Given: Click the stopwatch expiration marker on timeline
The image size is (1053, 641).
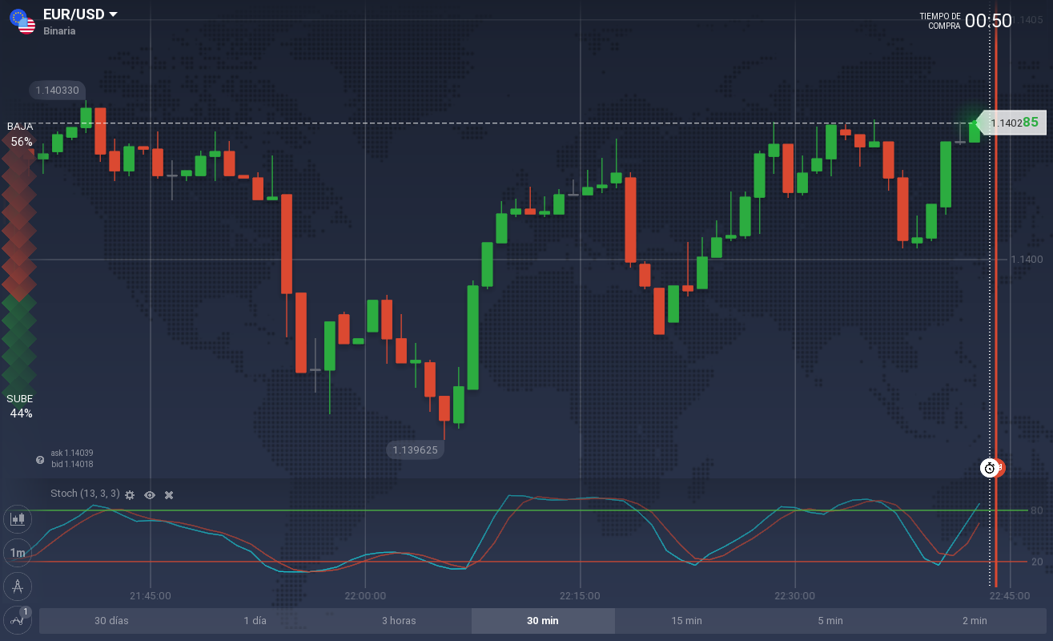Looking at the screenshot, I should point(991,468).
